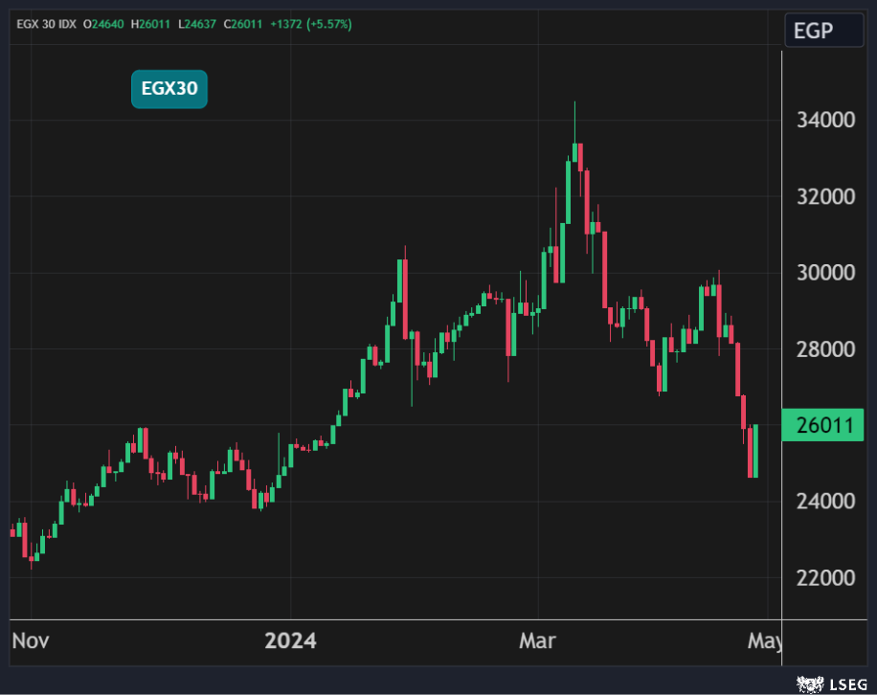Select the 30000 level on price scale

(x=825, y=273)
